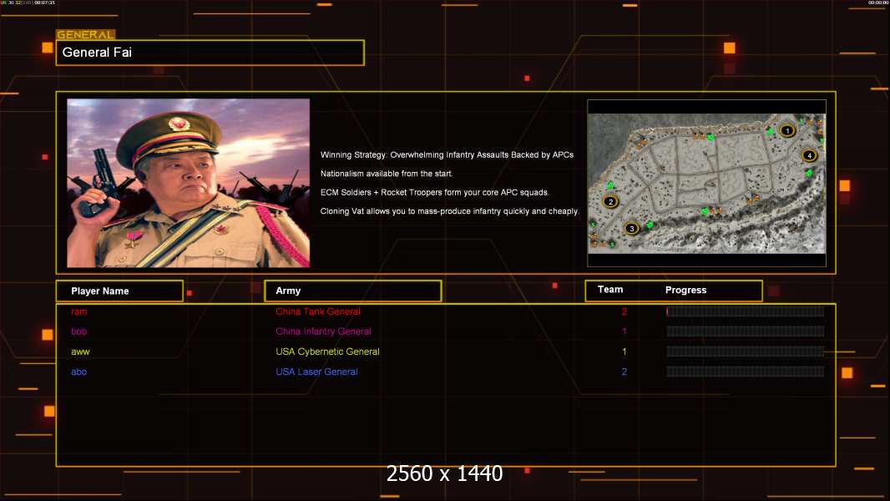
Task: Click start position marker 1 on the map
Action: click(786, 130)
